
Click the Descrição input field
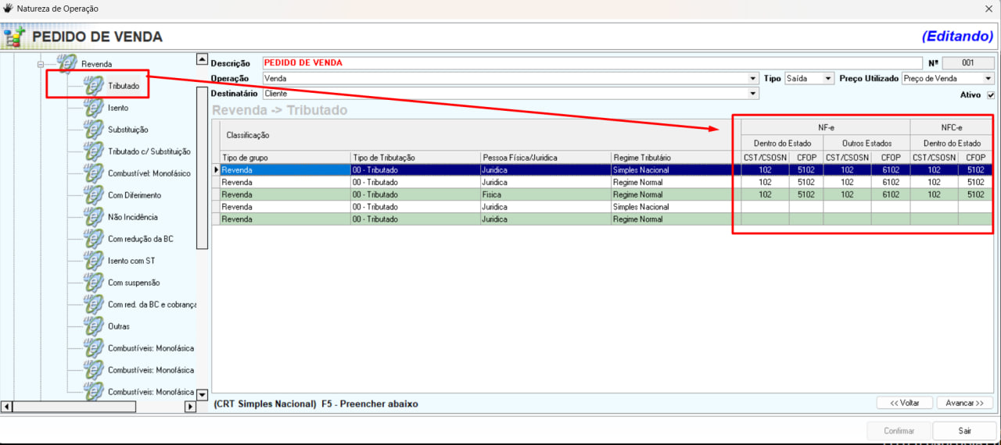coord(591,63)
